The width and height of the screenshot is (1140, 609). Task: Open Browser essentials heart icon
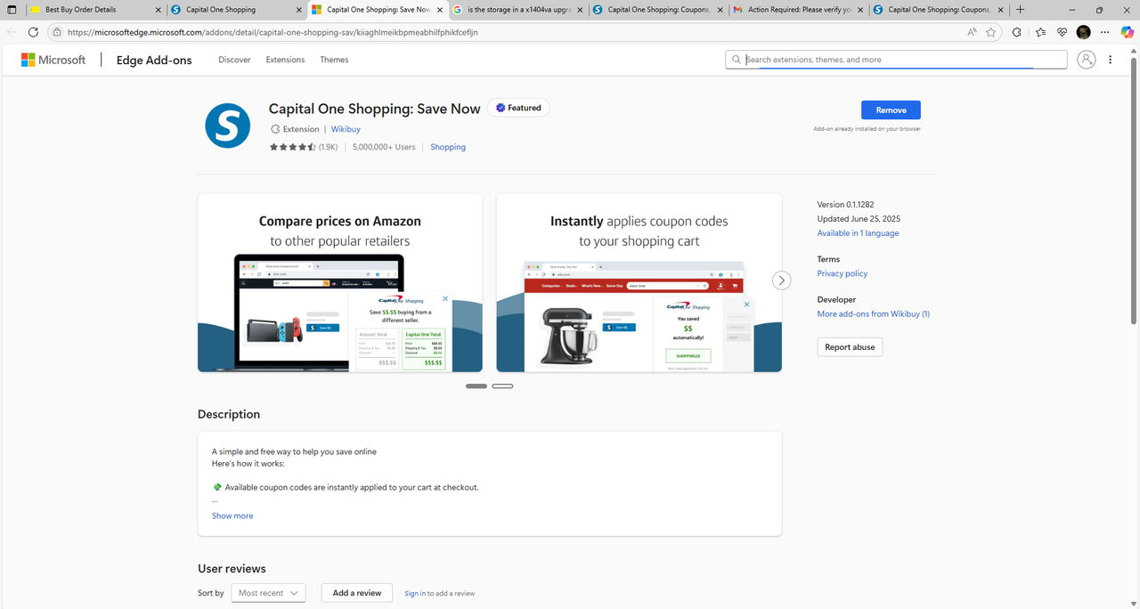1063,32
